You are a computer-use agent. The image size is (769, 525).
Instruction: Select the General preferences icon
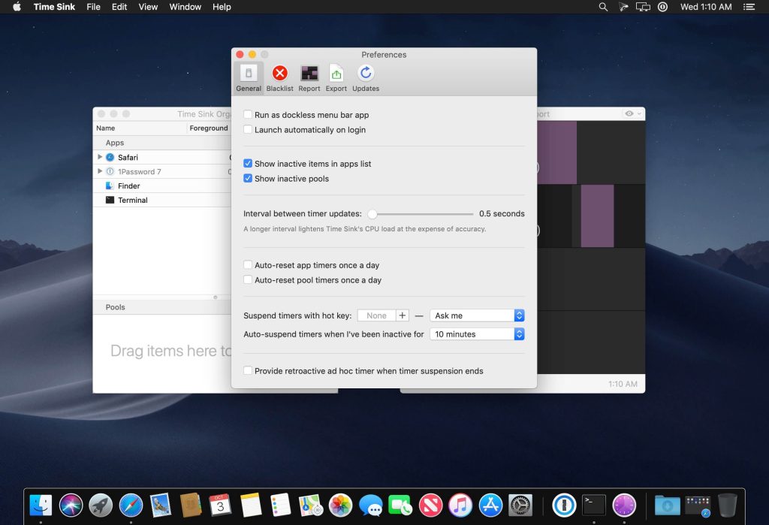tap(249, 77)
